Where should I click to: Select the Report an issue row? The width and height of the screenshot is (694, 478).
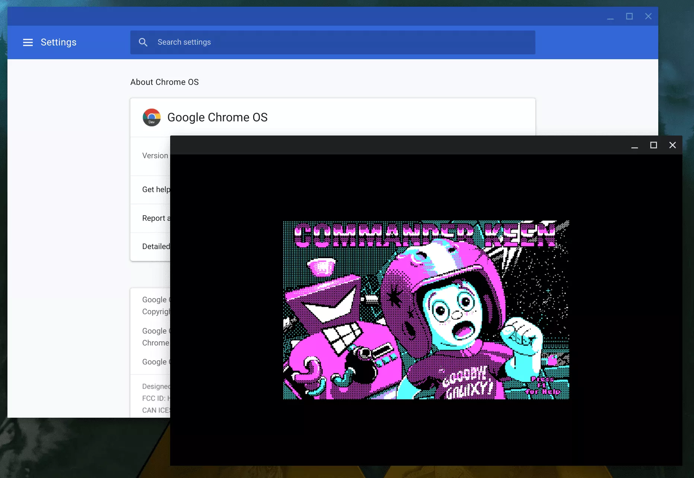pos(156,218)
